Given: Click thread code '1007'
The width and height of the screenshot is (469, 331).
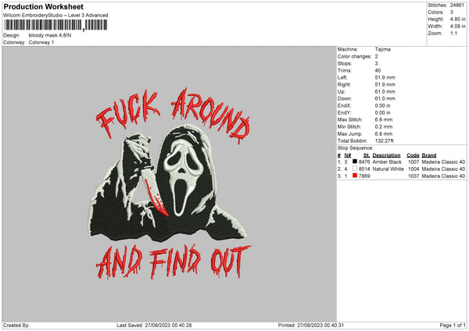Looking at the screenshot, I should point(414,162).
